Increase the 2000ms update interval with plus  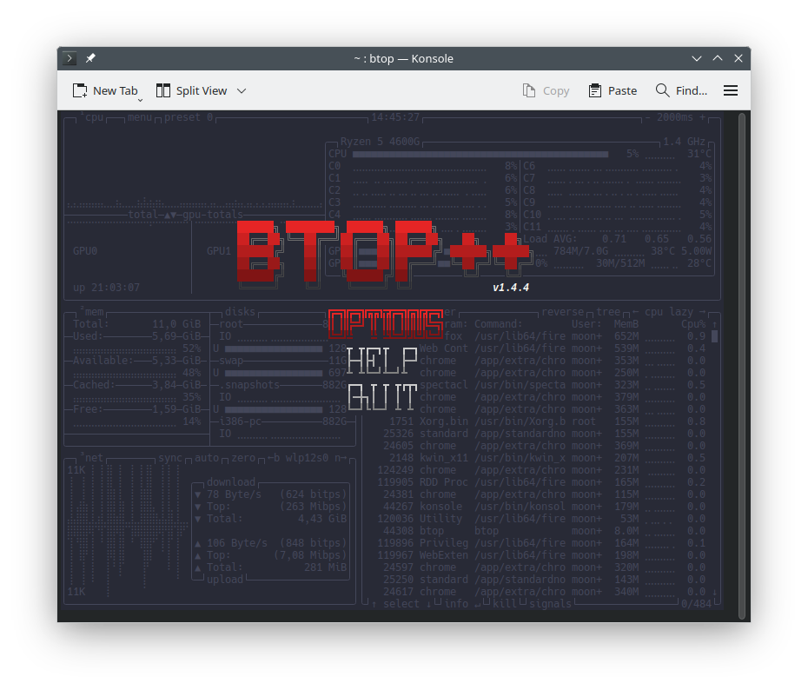click(702, 117)
